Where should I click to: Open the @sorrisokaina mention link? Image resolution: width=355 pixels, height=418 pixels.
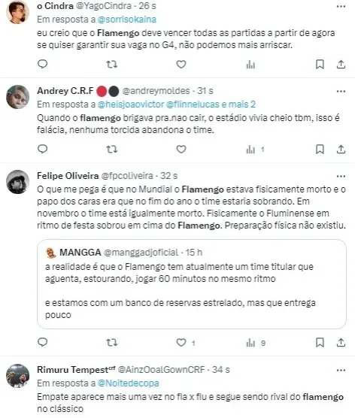click(x=127, y=20)
